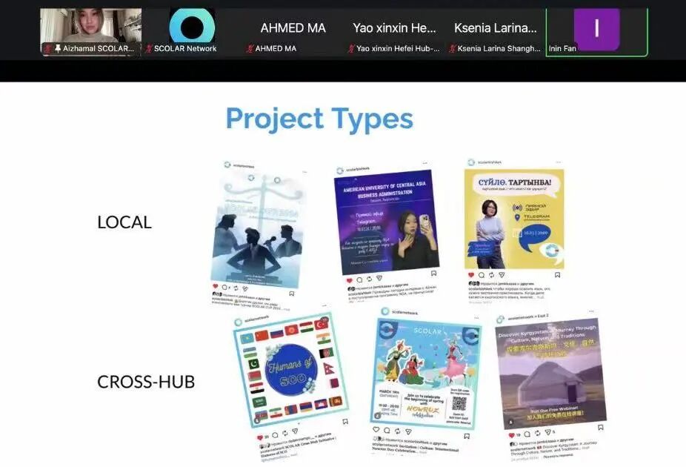Open Ksenia Larina participant tile
686x467 pixels.
(495, 30)
